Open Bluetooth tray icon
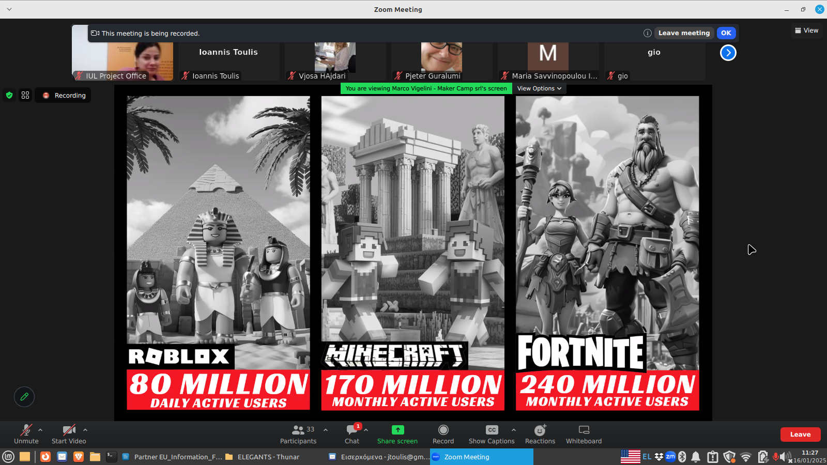Image resolution: width=827 pixels, height=465 pixels. click(682, 457)
